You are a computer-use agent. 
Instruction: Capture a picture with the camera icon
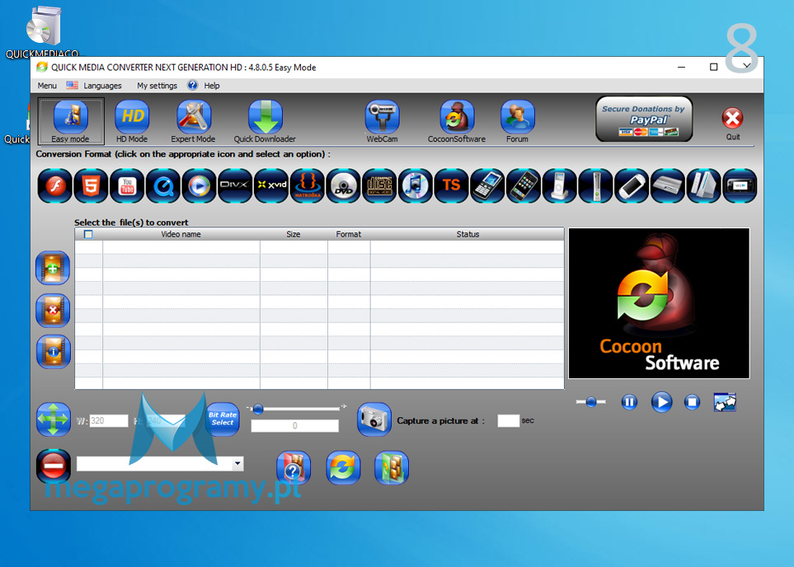374,419
